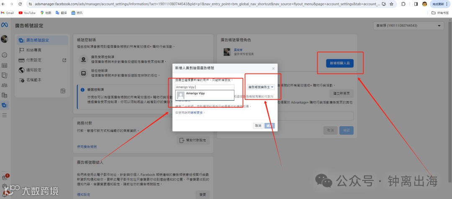This screenshot has height=199, width=452.
Task: Open the account overview gauge icon
Action: [4, 55]
